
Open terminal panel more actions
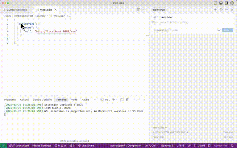click(x=133, y=100)
